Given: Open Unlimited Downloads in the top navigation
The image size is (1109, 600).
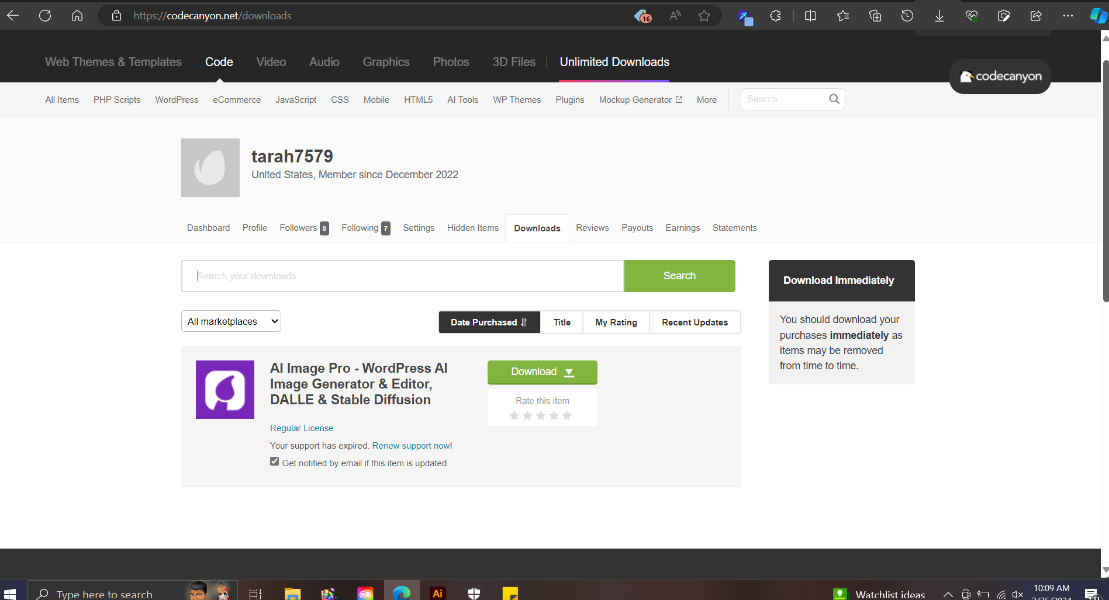Looking at the screenshot, I should click(x=614, y=62).
